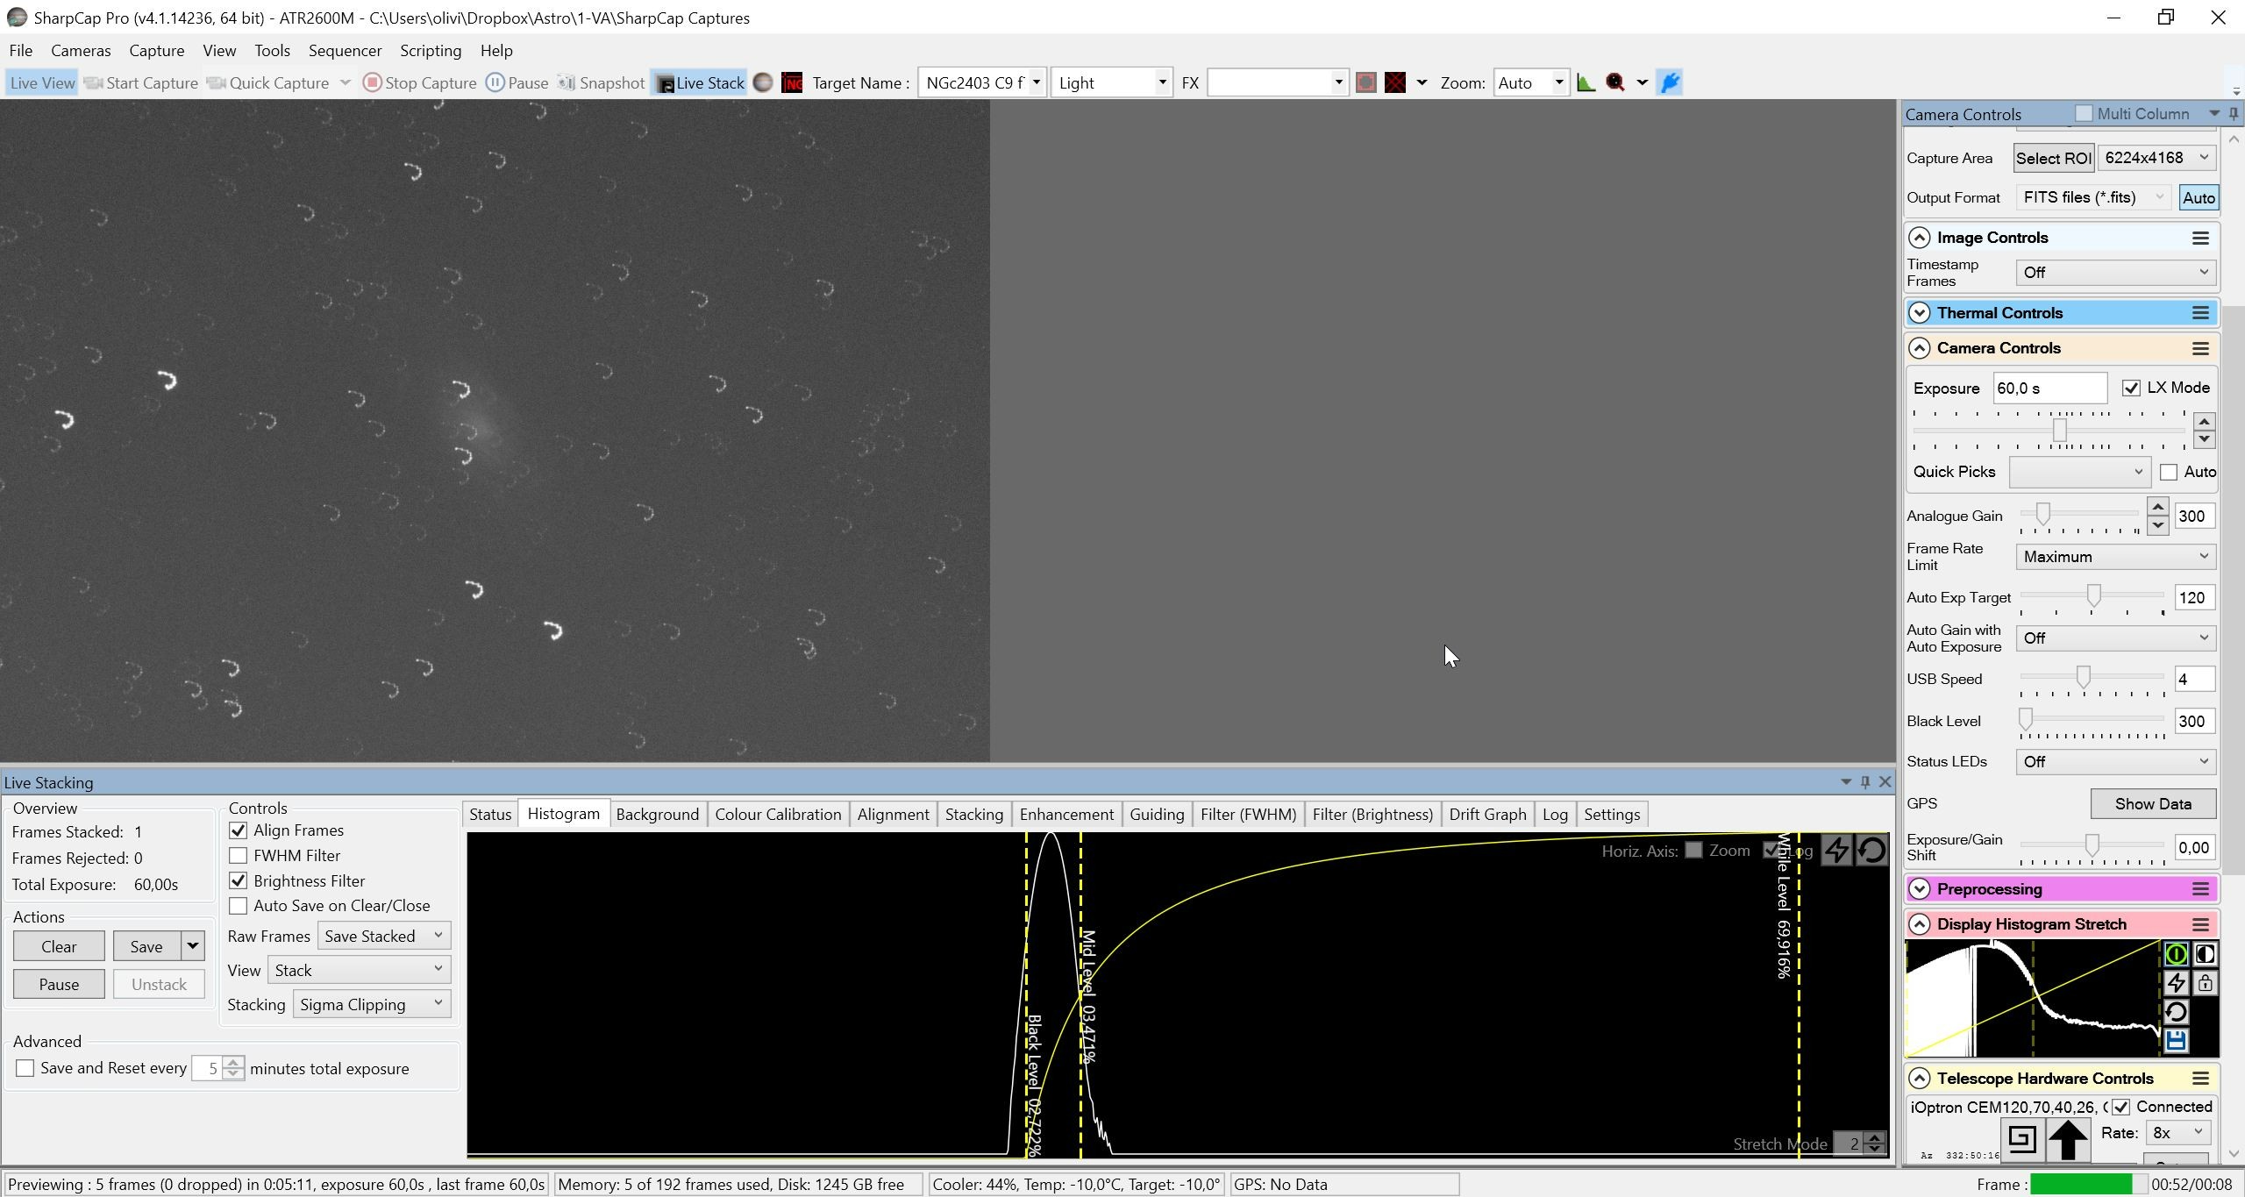This screenshot has width=2245, height=1197.
Task: Open the Sequencer menu
Action: [345, 51]
